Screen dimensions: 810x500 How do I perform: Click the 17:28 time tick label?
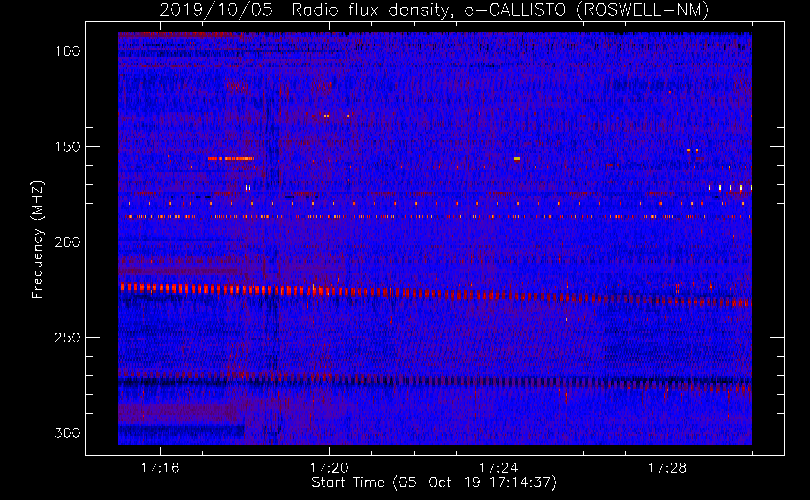(x=667, y=468)
